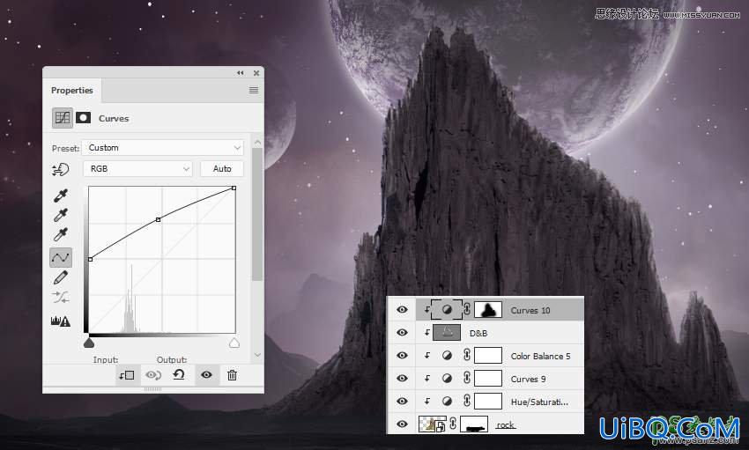749x450 pixels.
Task: Hide the D&B layer
Action: 402,333
